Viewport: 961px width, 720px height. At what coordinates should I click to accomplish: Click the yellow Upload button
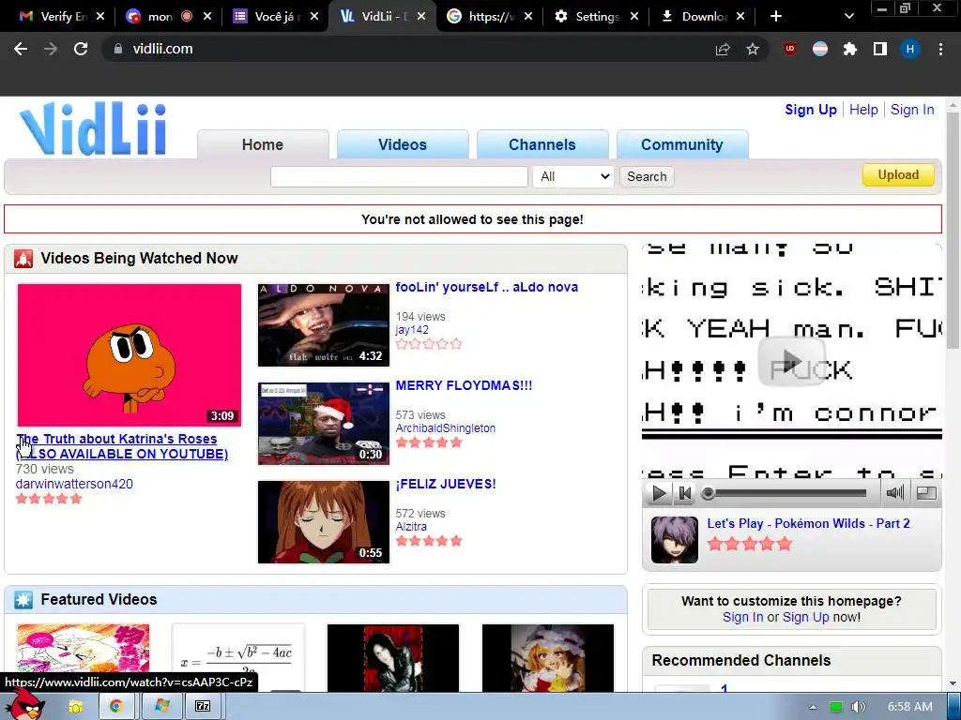click(x=898, y=175)
